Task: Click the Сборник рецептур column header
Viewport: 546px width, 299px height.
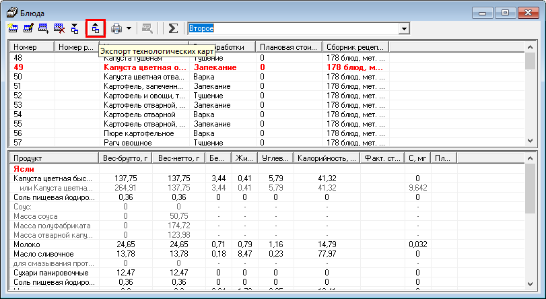Action: coord(355,47)
